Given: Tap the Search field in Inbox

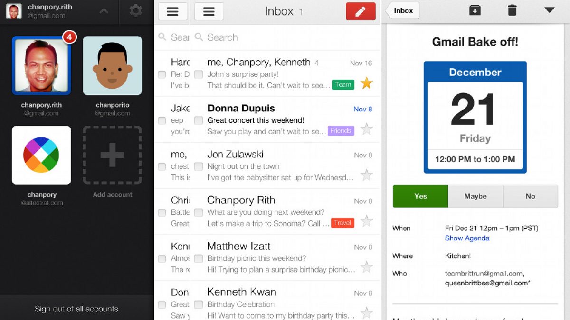Looking at the screenshot, I should click(x=285, y=37).
